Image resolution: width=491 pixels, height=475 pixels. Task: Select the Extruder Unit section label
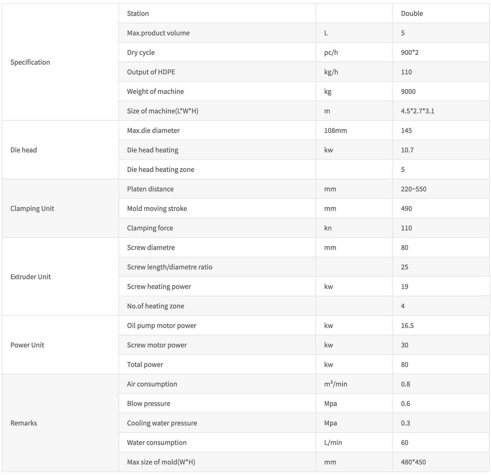(x=30, y=277)
